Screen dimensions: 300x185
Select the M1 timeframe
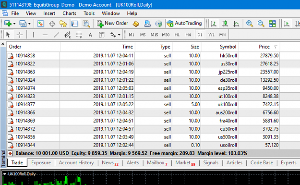click(132, 35)
